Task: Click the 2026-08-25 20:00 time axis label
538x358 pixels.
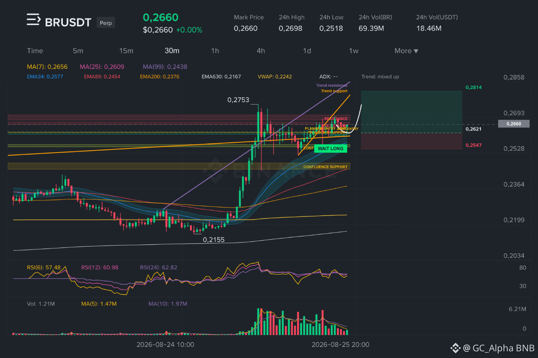Action: tap(340, 345)
